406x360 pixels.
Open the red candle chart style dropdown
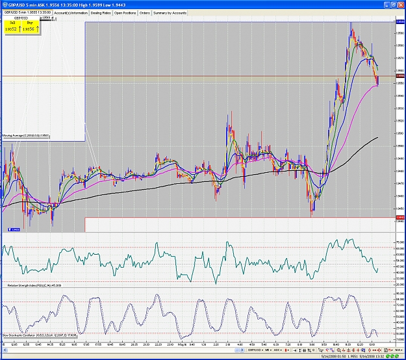pos(286,350)
